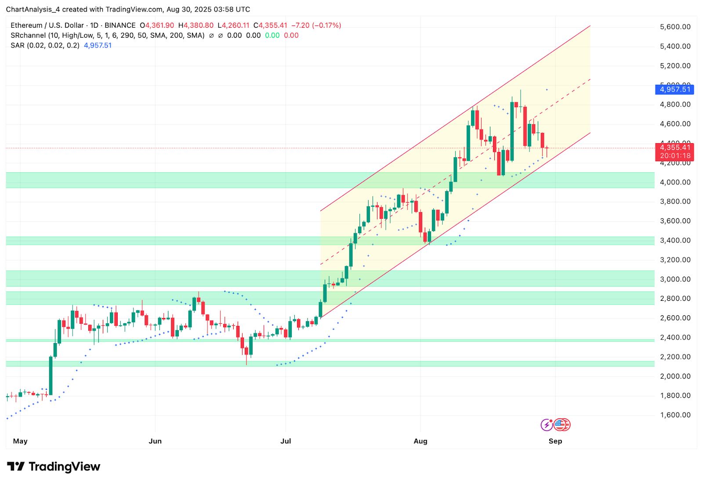
Task: Click the 3,200.00 price axis label
Action: pos(675,260)
